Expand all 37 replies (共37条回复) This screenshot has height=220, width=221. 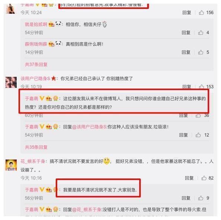[36, 65]
